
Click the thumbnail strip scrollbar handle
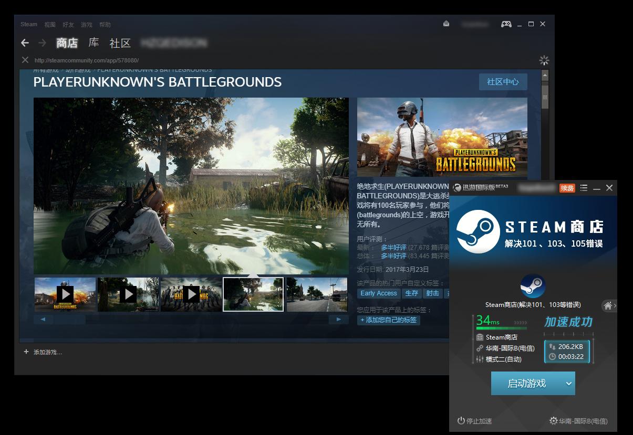pos(69,319)
